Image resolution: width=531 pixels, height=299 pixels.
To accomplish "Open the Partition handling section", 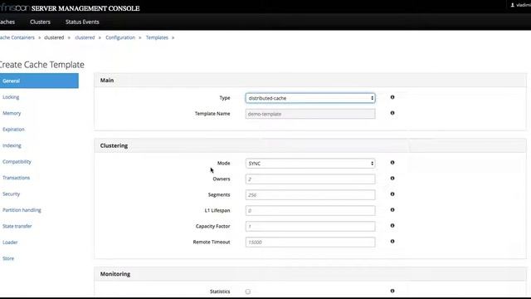I will point(22,210).
